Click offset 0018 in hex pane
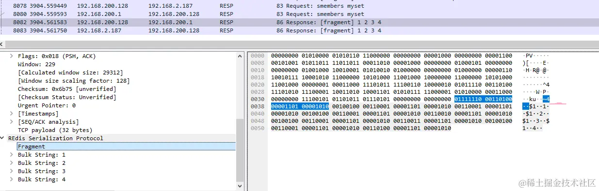The image size is (599, 191). click(258, 77)
